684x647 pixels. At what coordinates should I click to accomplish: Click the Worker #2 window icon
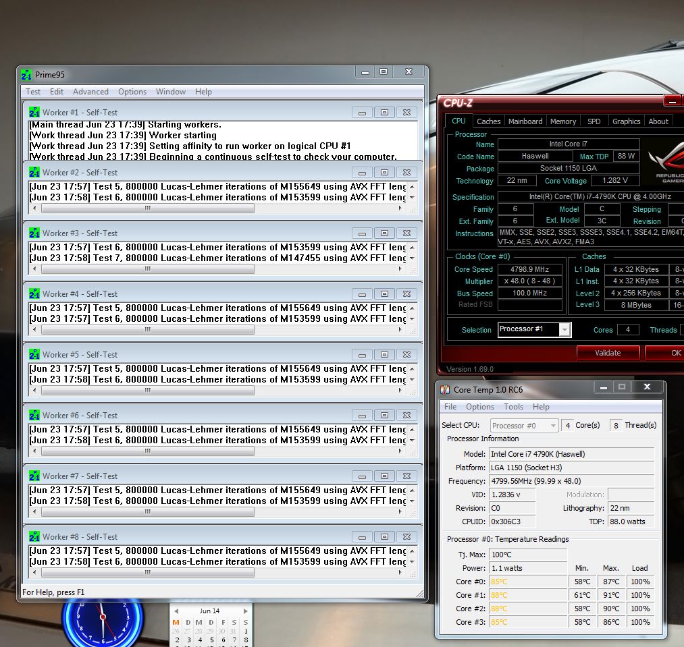point(34,173)
